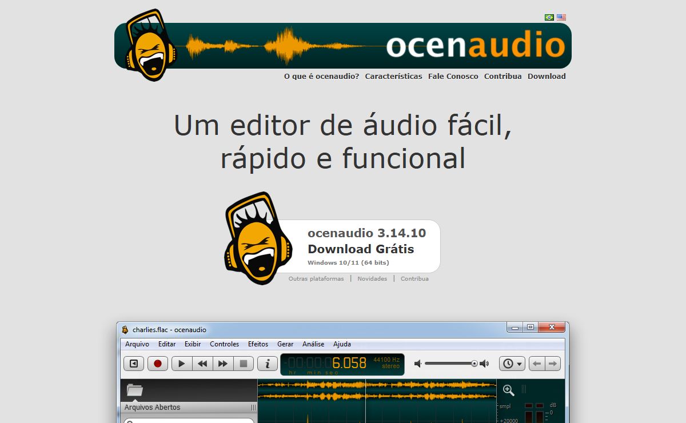Image resolution: width=686 pixels, height=423 pixels.
Task: Open Controles menu in app screenshot
Action: [x=224, y=344]
